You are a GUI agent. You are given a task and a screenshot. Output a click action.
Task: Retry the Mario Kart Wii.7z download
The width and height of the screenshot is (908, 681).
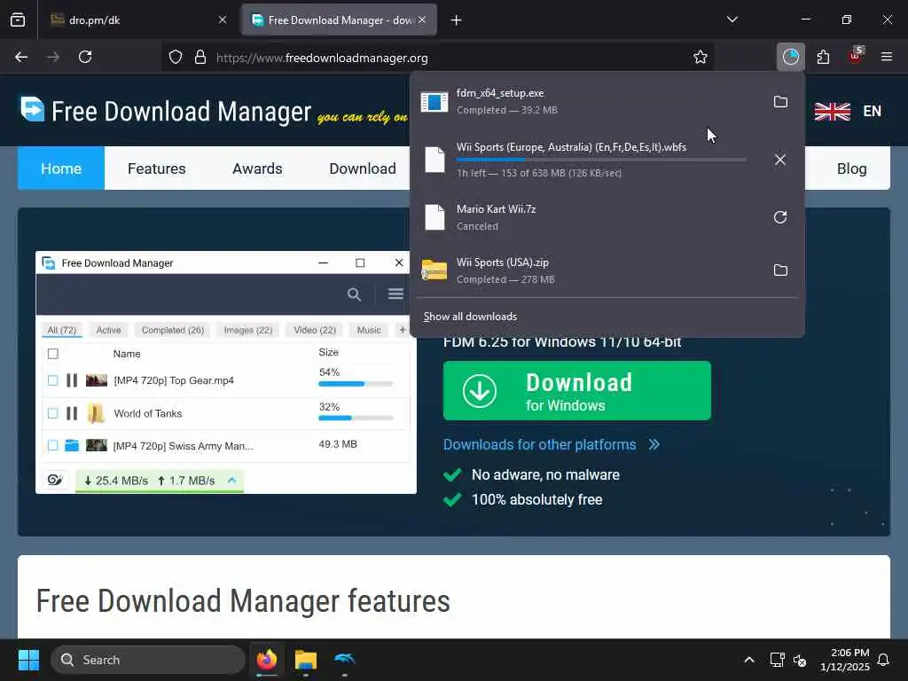780,217
